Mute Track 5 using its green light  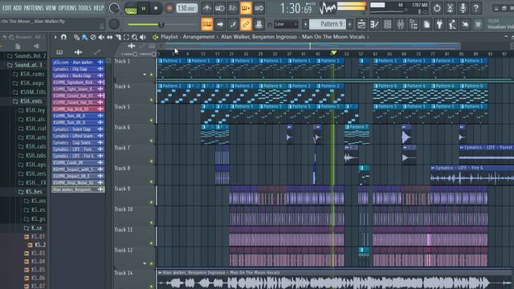coord(152,120)
